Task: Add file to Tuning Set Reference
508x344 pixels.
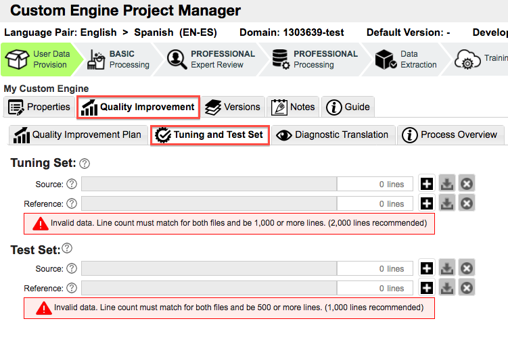Action: 427,203
